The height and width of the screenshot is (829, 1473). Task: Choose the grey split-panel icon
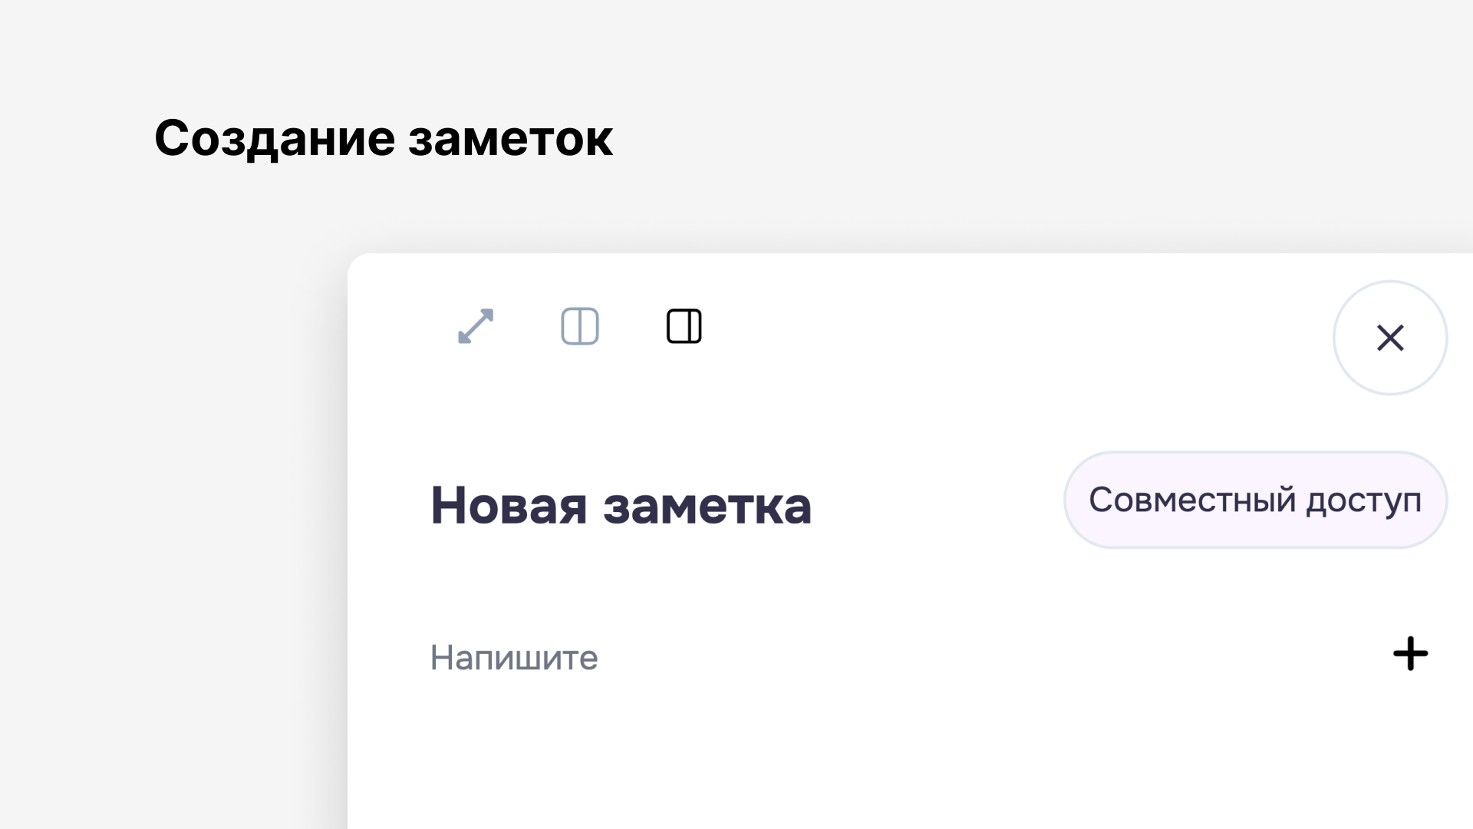[580, 326]
